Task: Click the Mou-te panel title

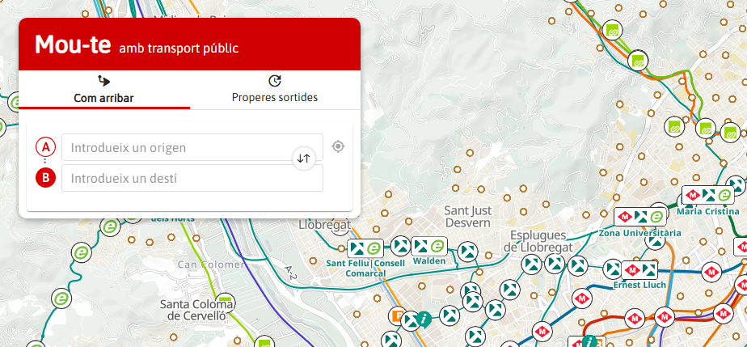Action: click(x=73, y=45)
